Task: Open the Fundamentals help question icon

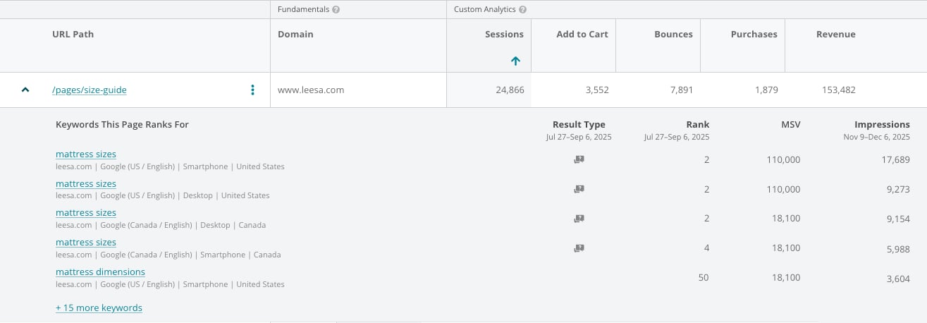Action: [x=336, y=10]
